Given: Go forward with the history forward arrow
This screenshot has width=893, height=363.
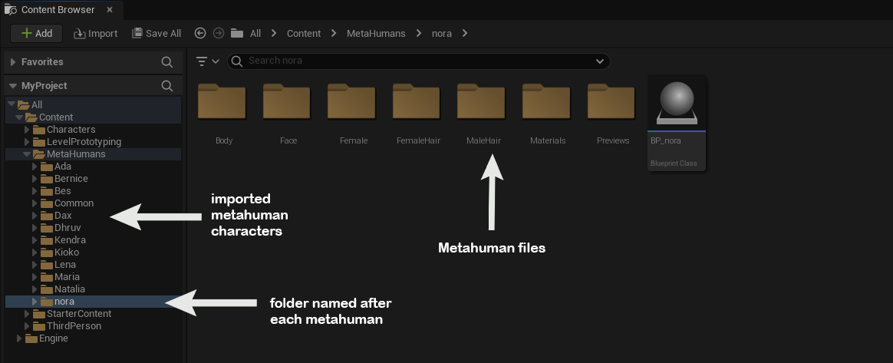Looking at the screenshot, I should [x=218, y=33].
